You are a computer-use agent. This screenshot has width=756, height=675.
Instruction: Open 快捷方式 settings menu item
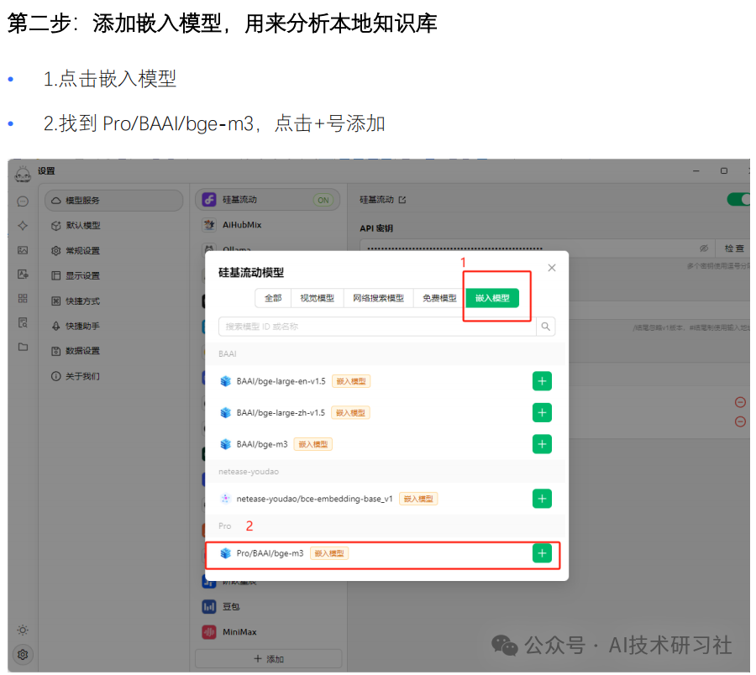coord(113,301)
